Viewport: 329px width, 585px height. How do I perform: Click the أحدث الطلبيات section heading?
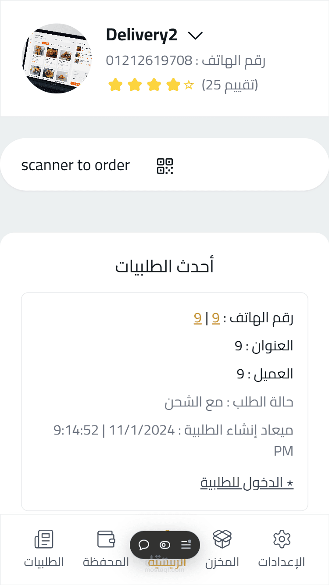point(164,266)
